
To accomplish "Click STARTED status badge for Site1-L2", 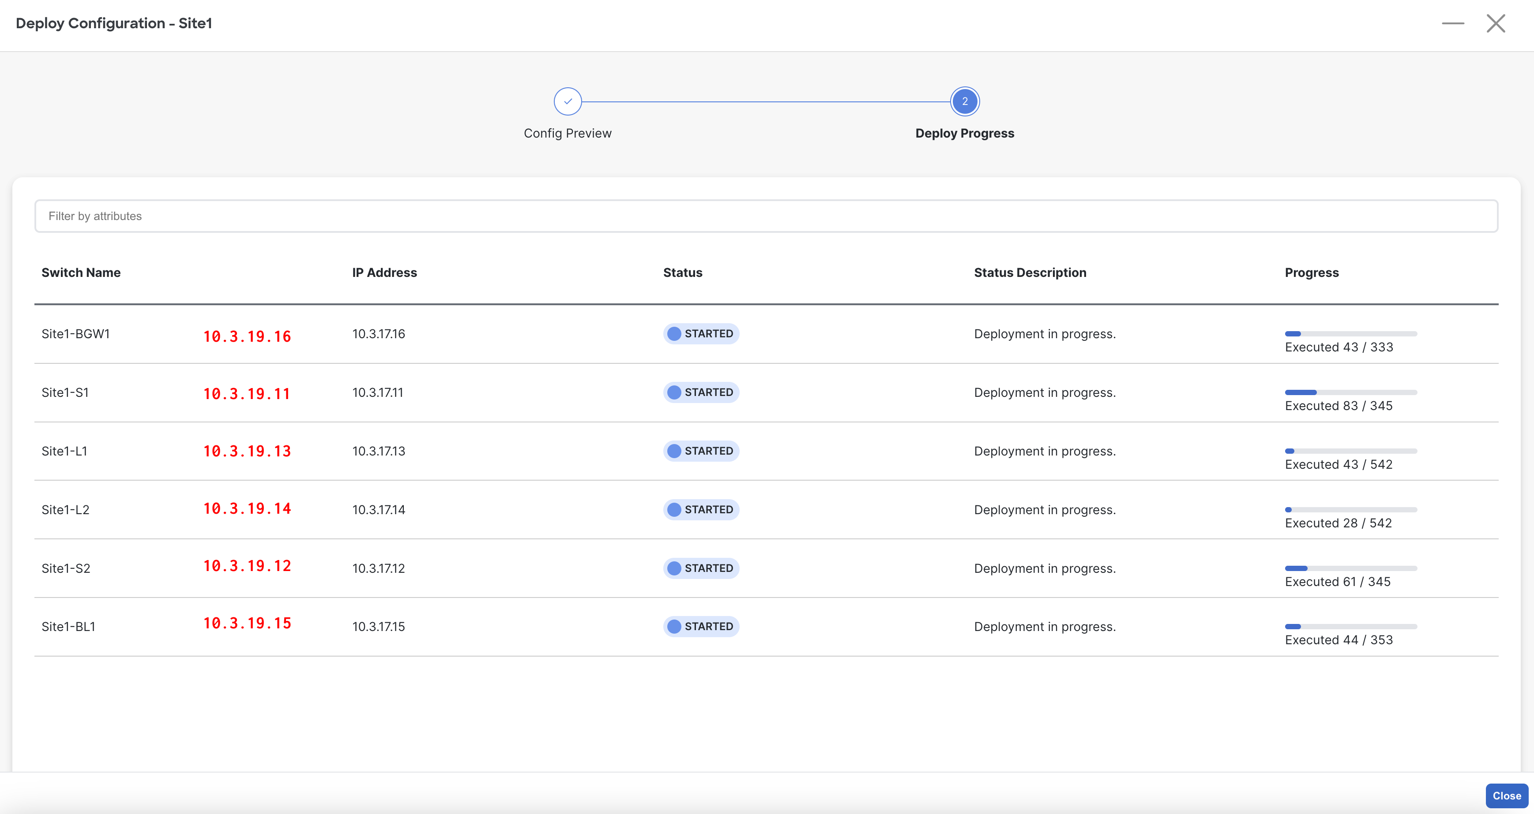I will coord(701,509).
